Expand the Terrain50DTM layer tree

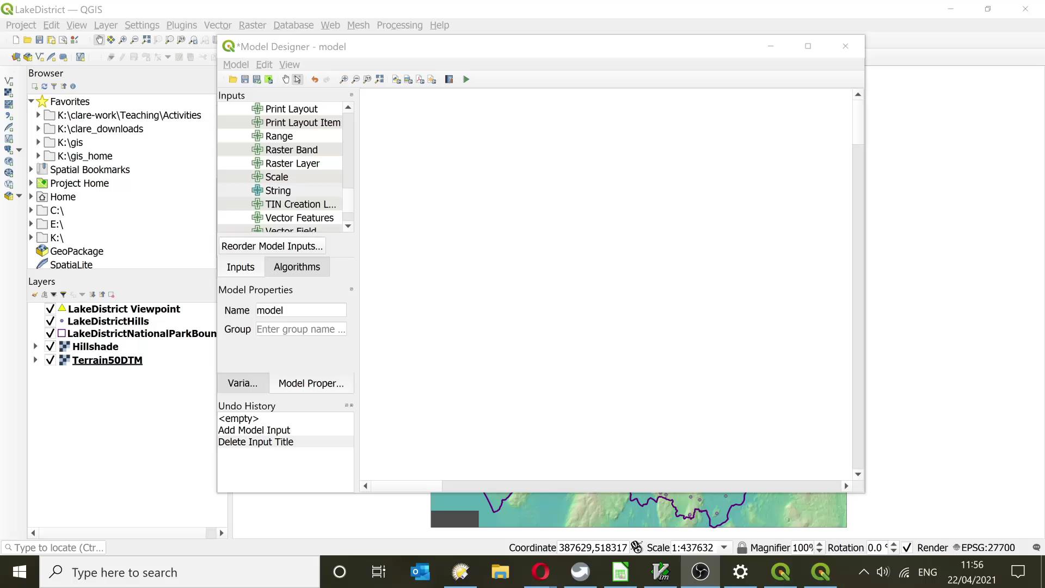point(35,360)
